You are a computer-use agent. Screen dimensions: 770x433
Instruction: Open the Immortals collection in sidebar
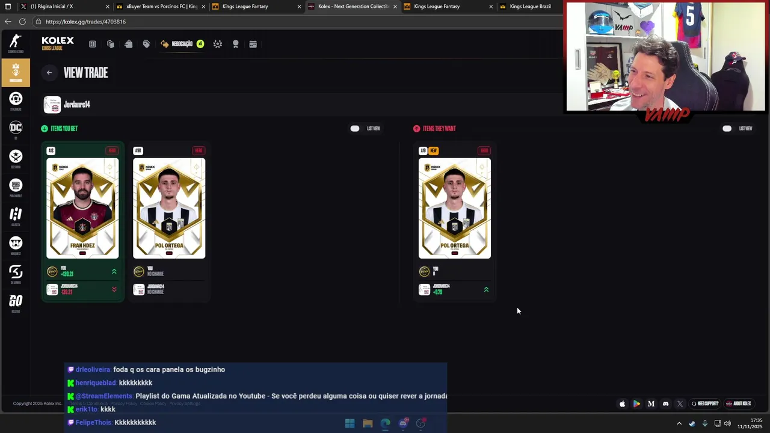pos(16,245)
